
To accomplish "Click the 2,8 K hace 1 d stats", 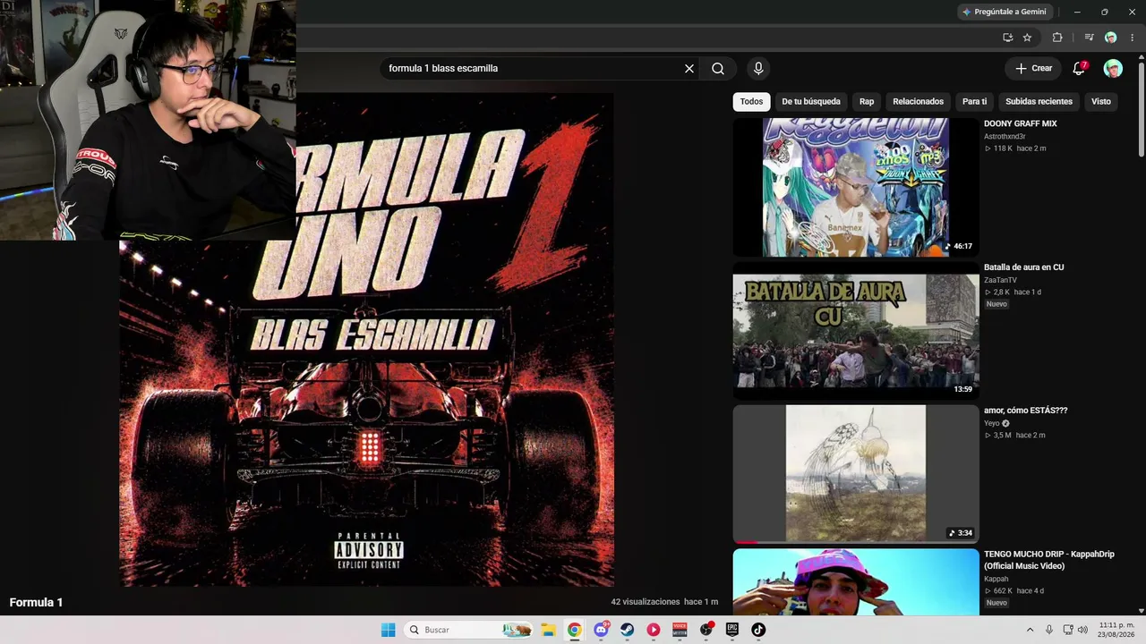I will point(1013,292).
